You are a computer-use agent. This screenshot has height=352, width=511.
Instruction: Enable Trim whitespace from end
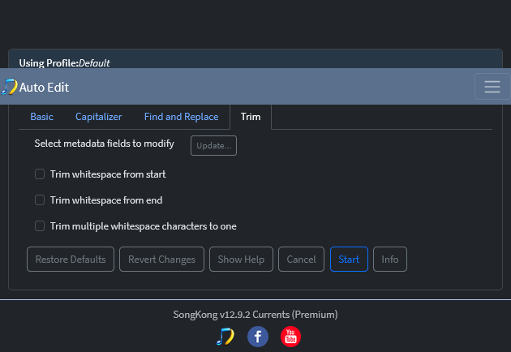click(x=40, y=200)
